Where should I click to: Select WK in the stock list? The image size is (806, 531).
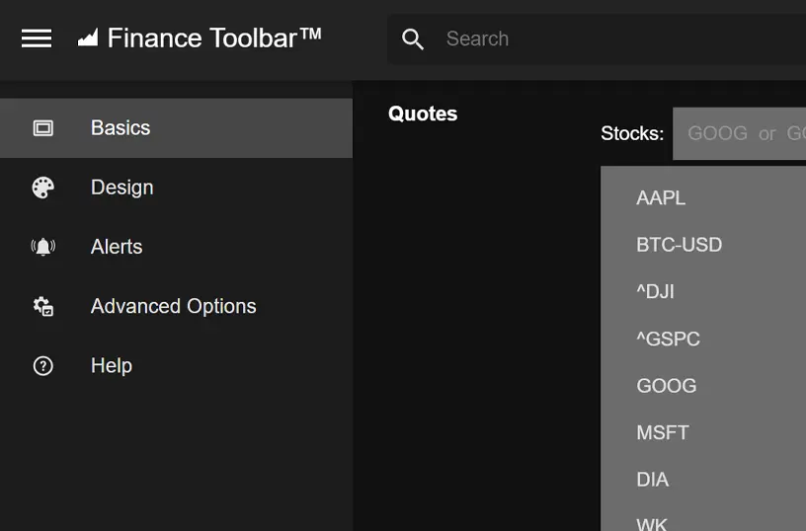pos(651,524)
